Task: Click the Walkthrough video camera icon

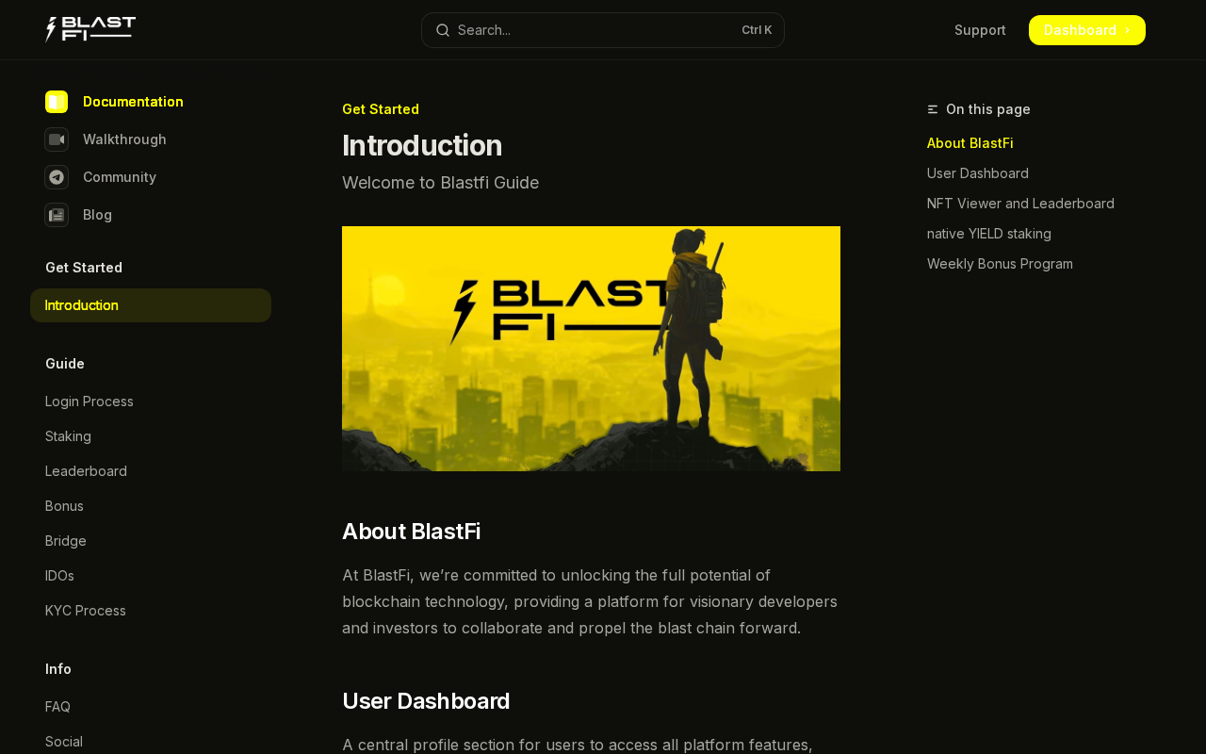Action: (57, 139)
